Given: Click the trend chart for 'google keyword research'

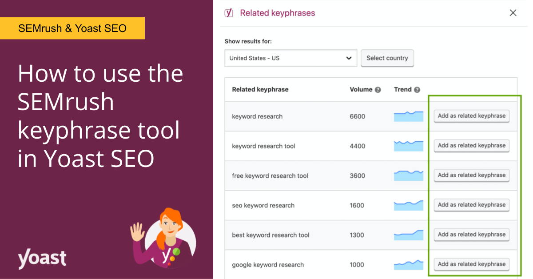Looking at the screenshot, I should 409,264.
